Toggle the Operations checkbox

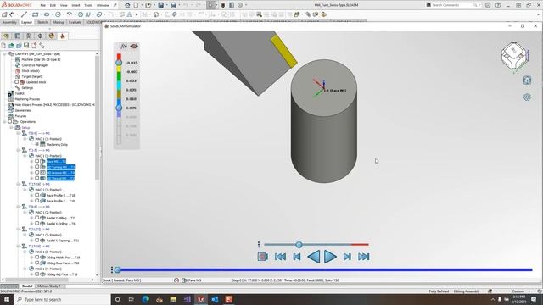tap(10, 122)
